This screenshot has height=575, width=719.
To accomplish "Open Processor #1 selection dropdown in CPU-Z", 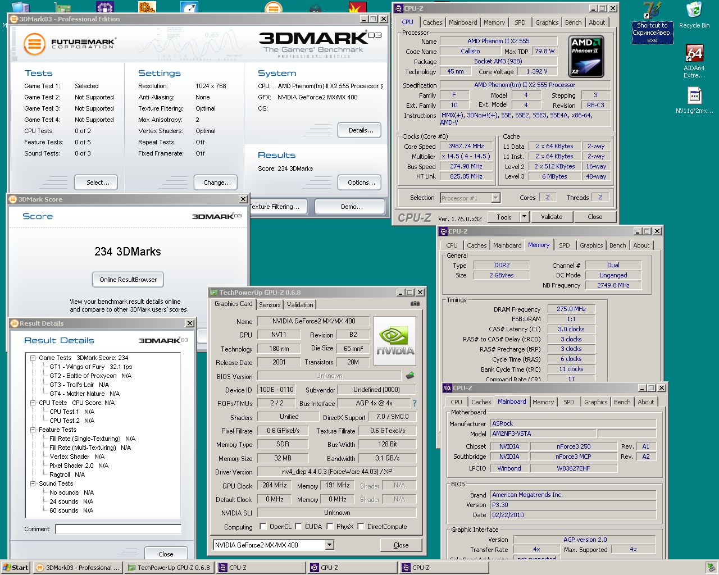I will [495, 198].
